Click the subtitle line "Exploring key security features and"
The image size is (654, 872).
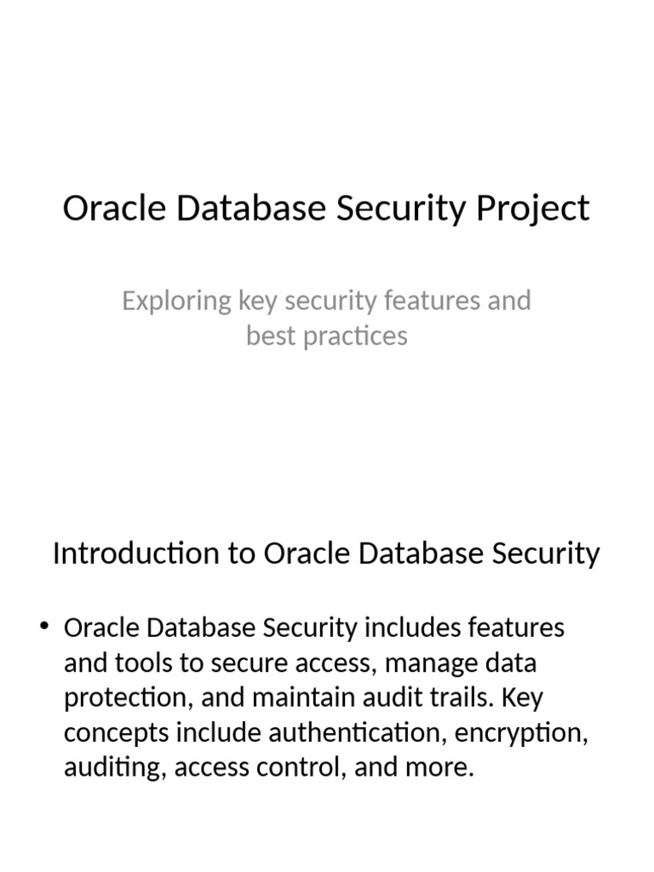coord(326,301)
